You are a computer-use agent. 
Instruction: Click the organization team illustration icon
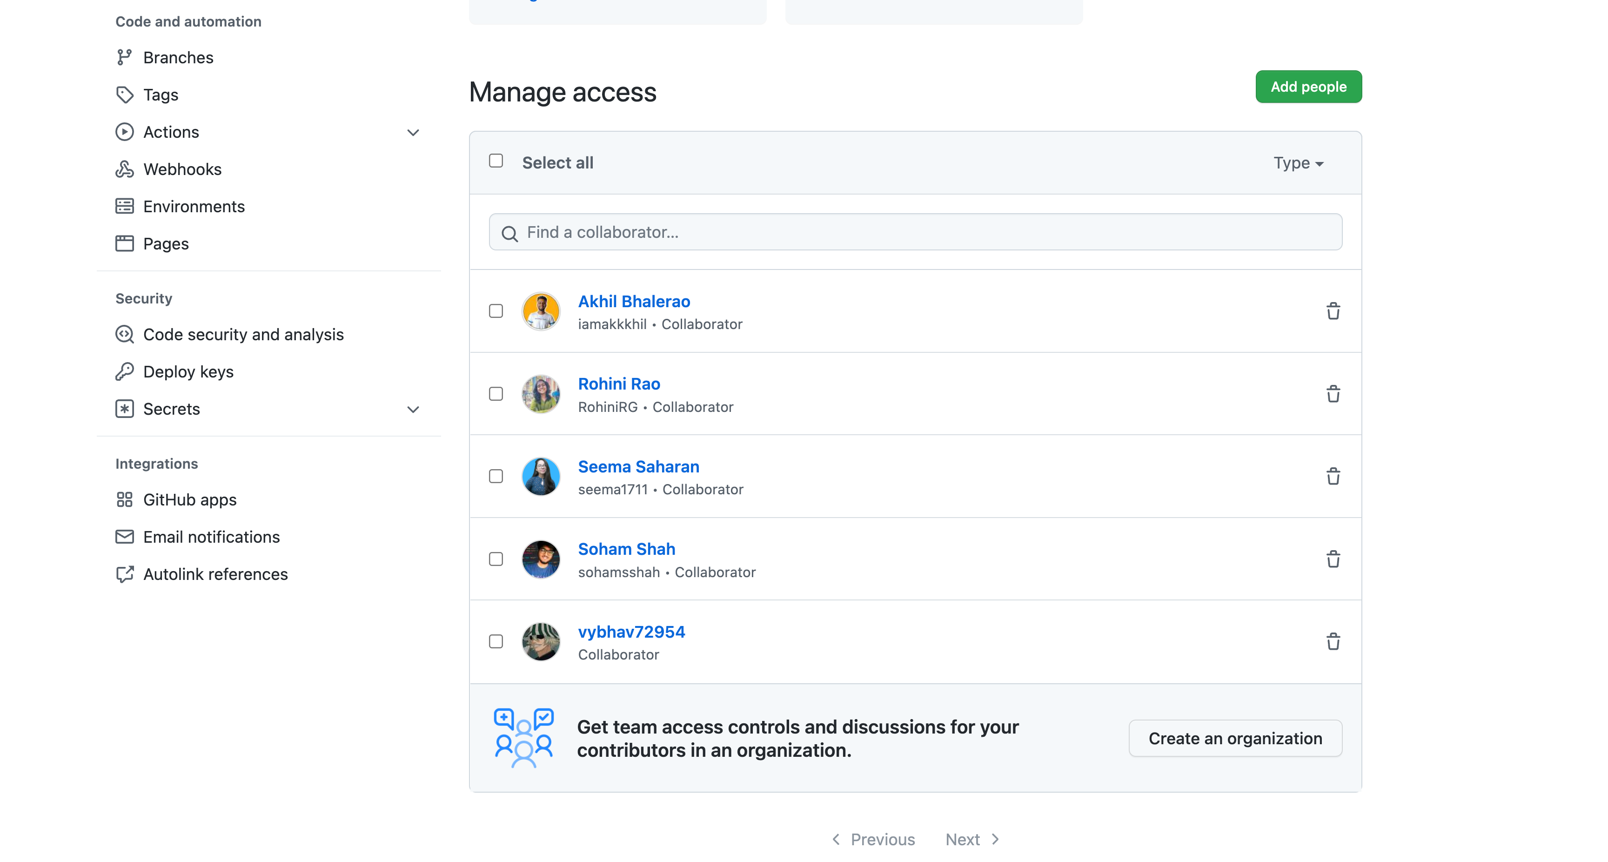[523, 738]
